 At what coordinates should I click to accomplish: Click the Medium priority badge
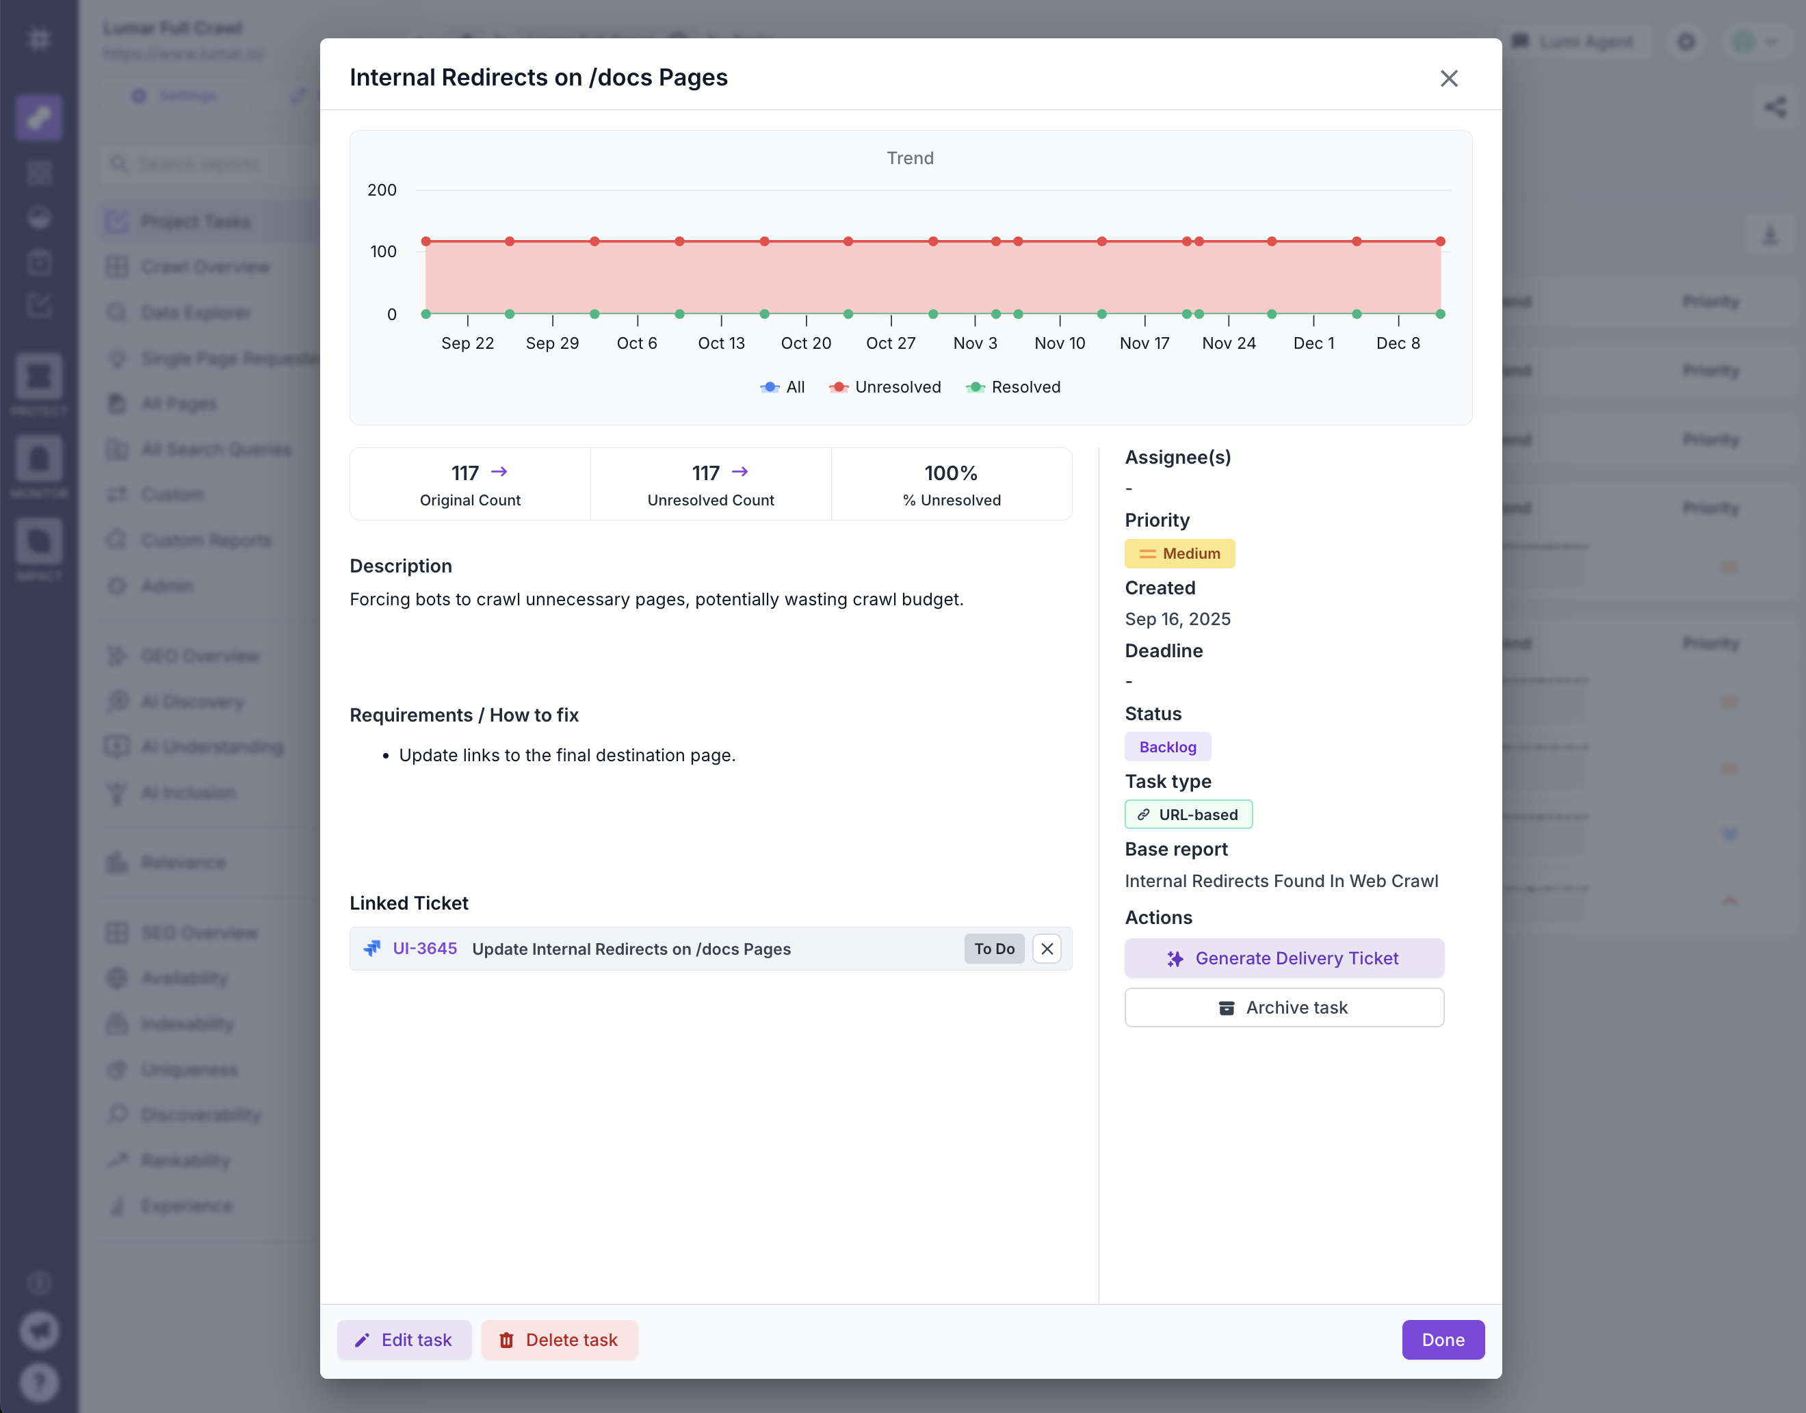point(1179,553)
